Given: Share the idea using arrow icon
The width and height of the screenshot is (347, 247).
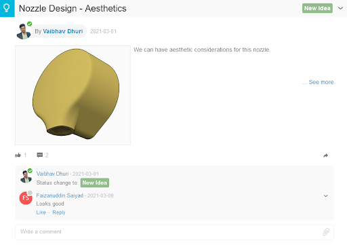Looking at the screenshot, I should [325, 155].
